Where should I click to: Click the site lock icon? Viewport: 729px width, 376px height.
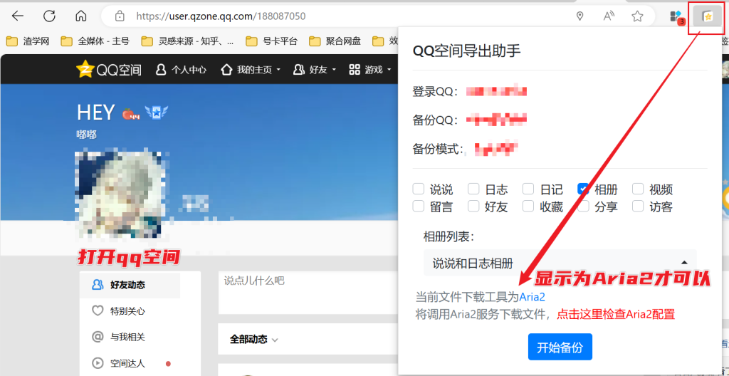coord(120,16)
